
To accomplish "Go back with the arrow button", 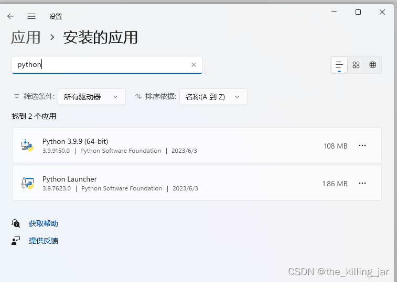I will [x=10, y=16].
